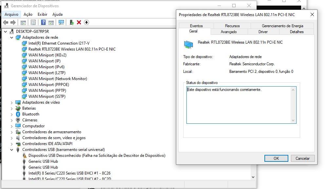Image resolution: width=327 pixels, height=189 pixels.
Task: Open the Driver tab
Action: [263, 32]
